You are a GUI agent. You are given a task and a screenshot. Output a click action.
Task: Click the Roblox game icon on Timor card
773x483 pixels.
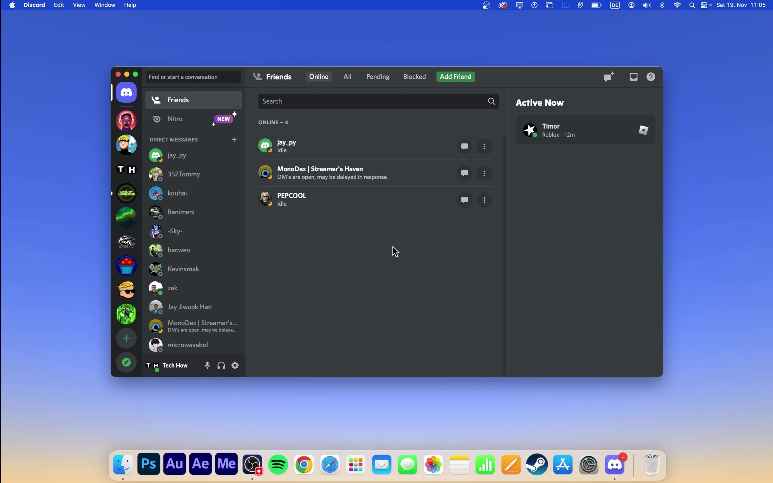pos(643,130)
